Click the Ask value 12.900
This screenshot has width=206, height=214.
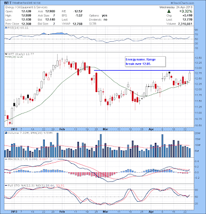50,11
